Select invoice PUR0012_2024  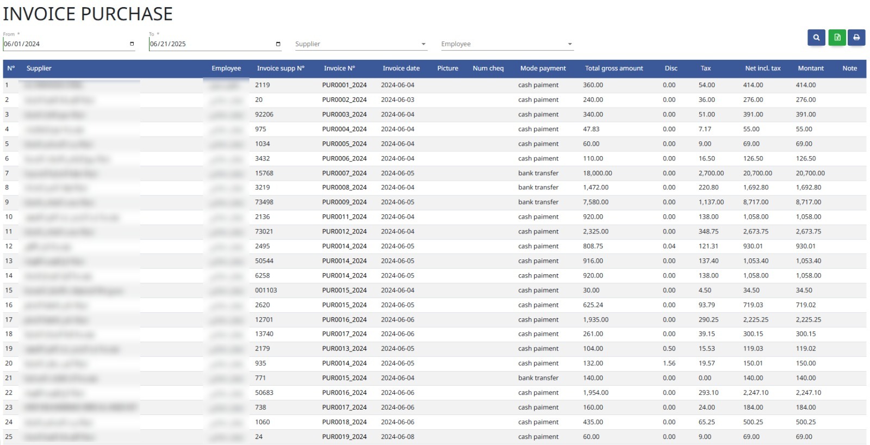pyautogui.click(x=344, y=232)
